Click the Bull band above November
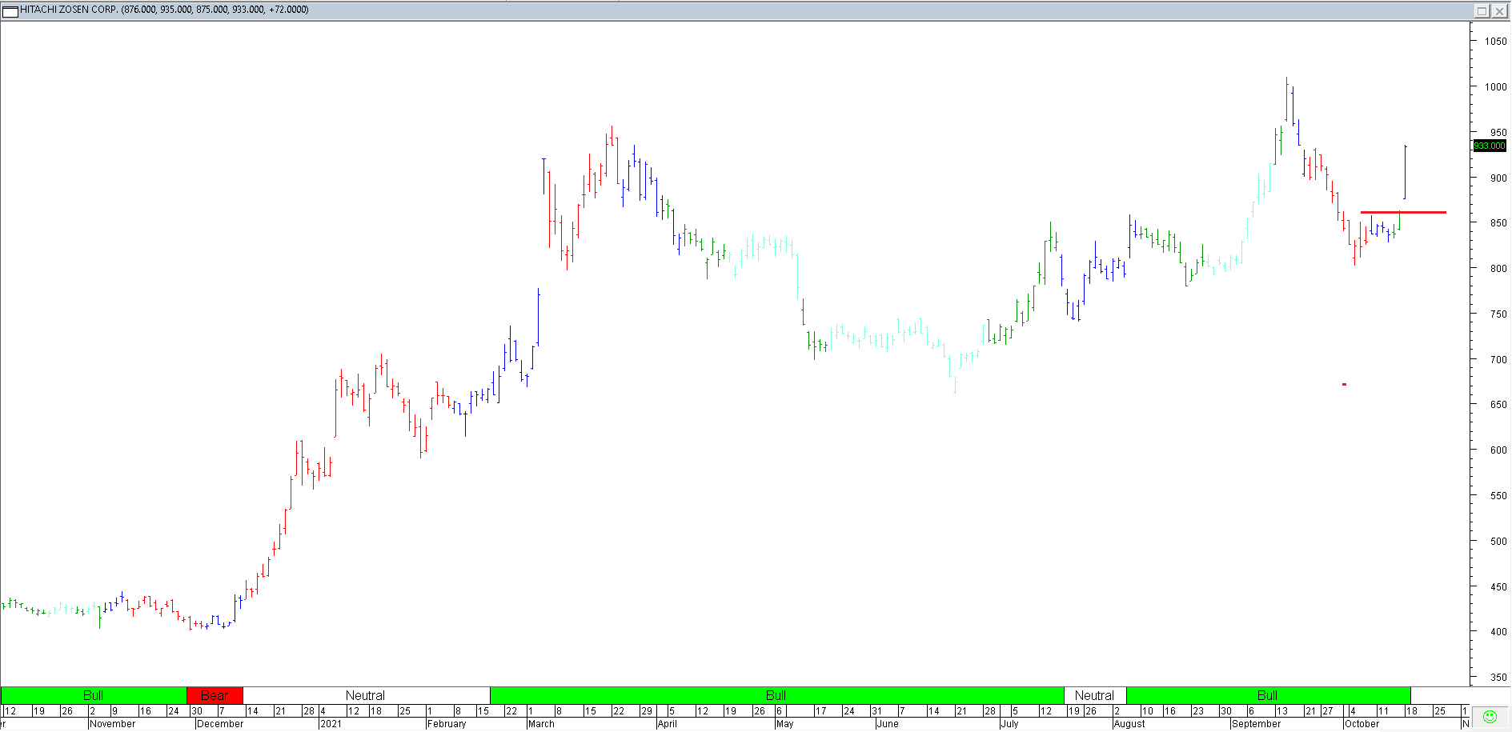The height and width of the screenshot is (732, 1512). (x=94, y=695)
